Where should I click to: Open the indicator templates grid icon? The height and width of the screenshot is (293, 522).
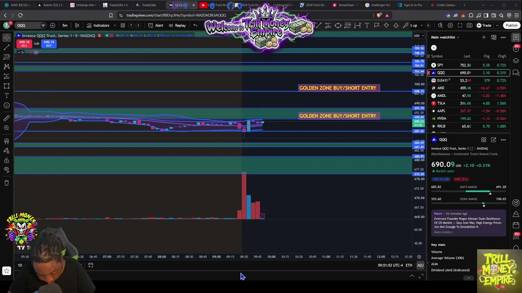tap(123, 25)
